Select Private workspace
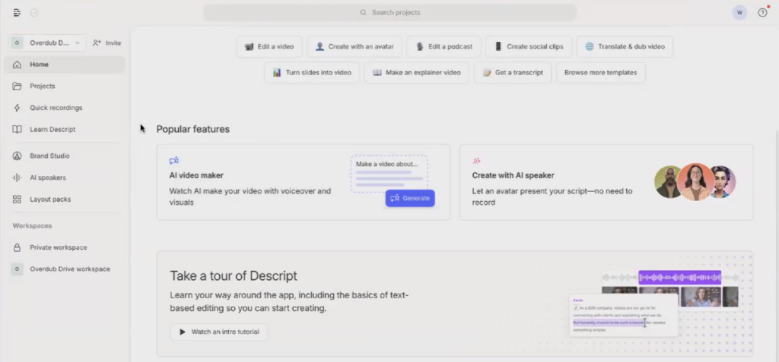 click(x=65, y=247)
